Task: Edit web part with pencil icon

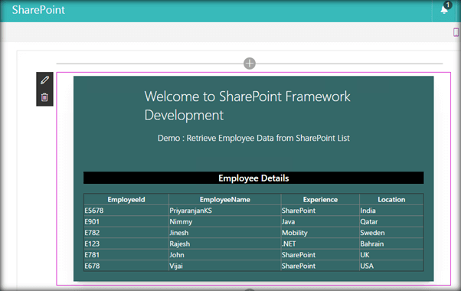Action: tap(44, 80)
